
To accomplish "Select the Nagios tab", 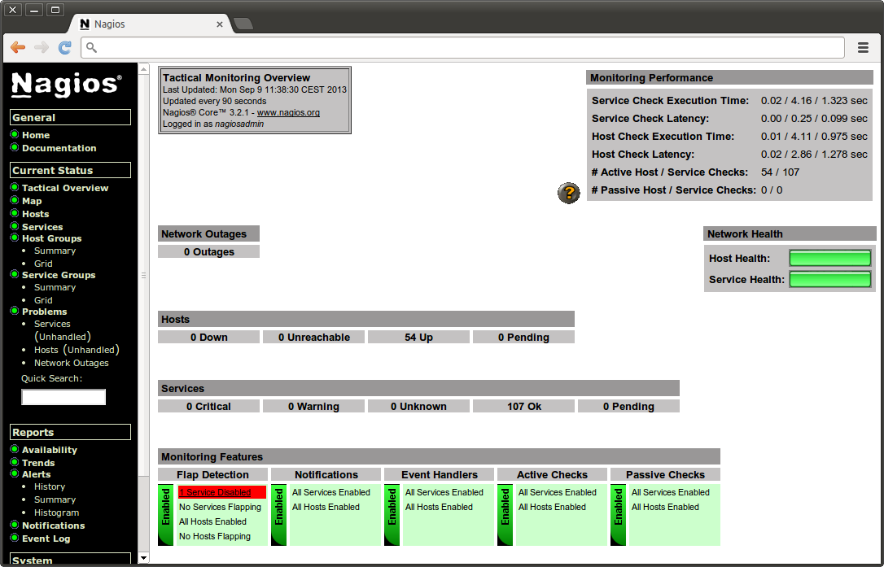I will 150,24.
